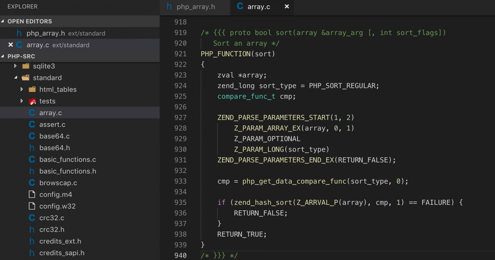Close array.c from Open Editors list
Viewport: 495px width, 260px height.
(x=11, y=45)
